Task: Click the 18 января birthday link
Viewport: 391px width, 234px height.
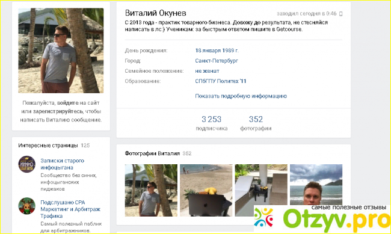Action: coord(209,51)
